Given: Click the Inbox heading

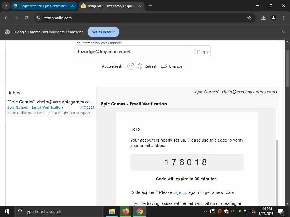Looking at the screenshot, I should [15, 93].
